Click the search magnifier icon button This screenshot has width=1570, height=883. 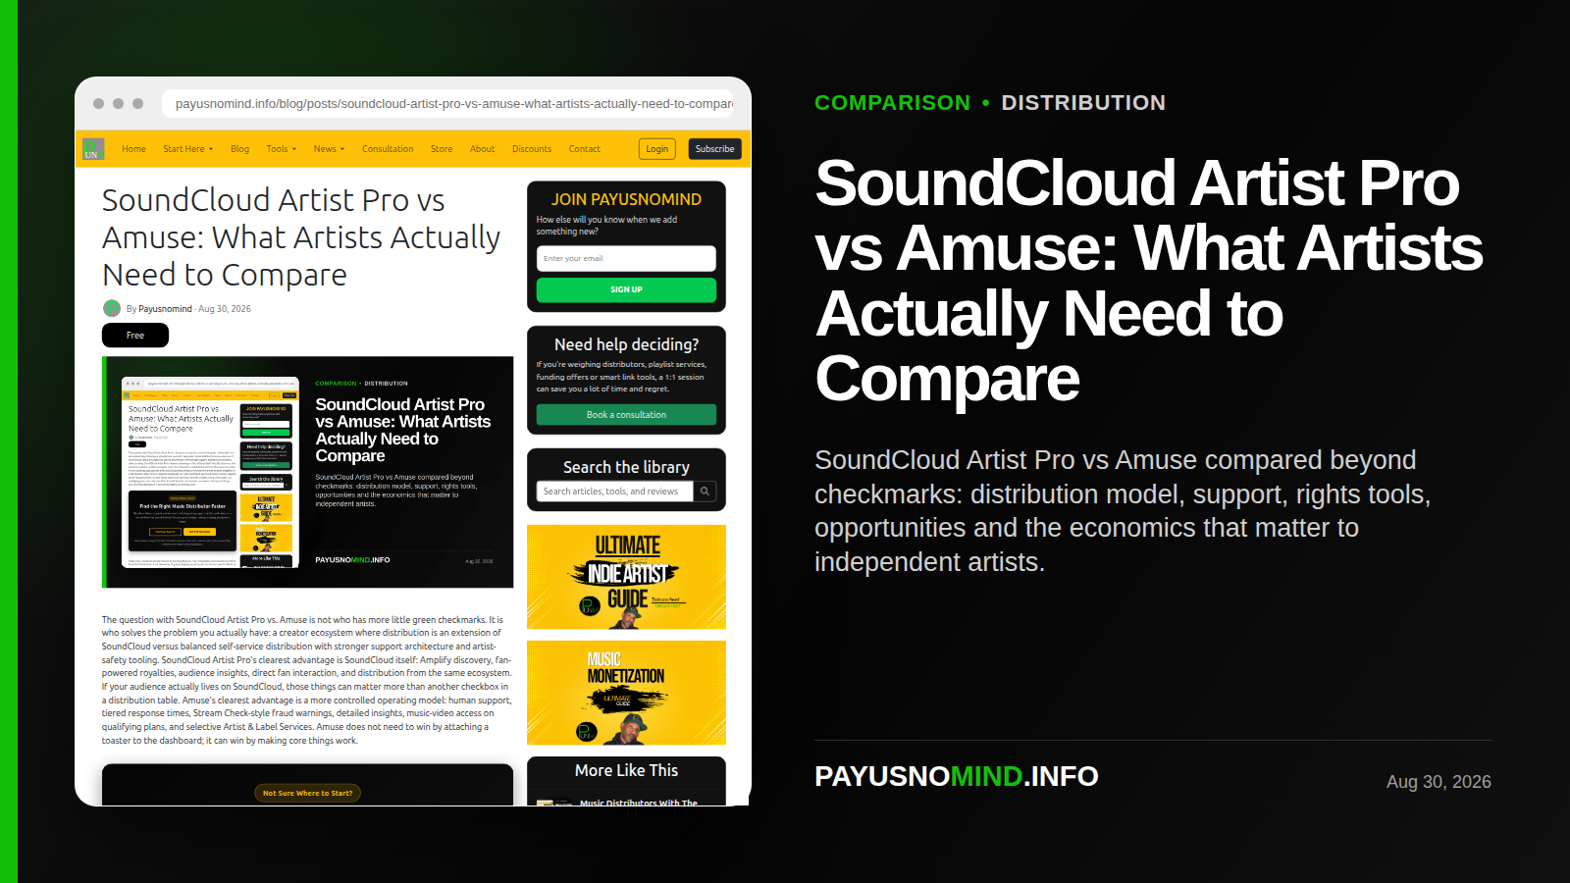705,492
